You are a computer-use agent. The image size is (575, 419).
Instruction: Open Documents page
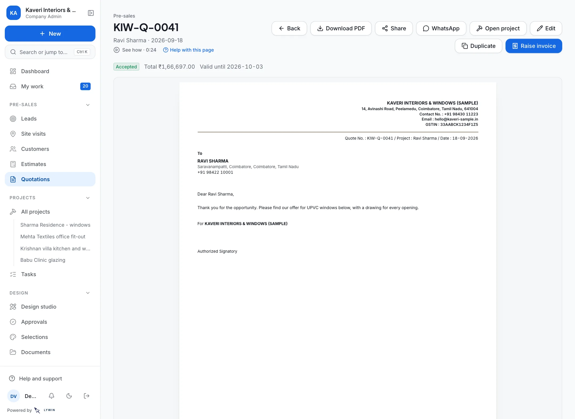50,352
